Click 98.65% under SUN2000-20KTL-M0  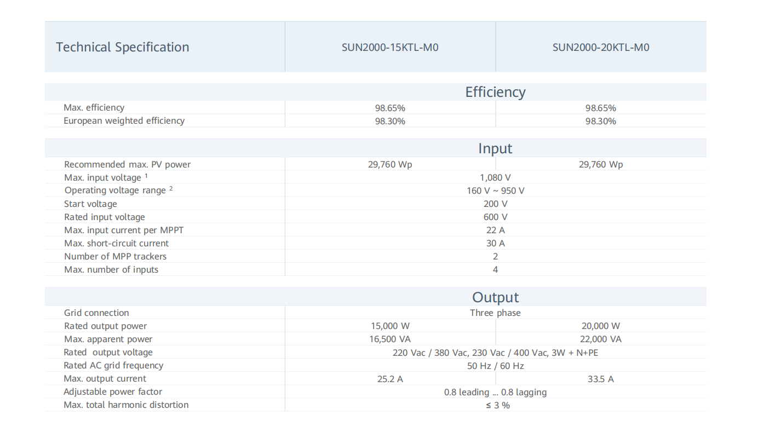coord(601,108)
